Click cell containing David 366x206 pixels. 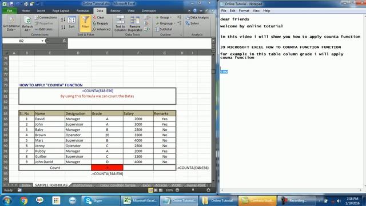click(x=50, y=119)
